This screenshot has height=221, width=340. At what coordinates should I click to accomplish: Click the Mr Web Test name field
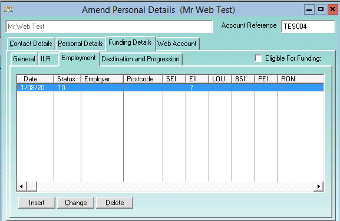tap(109, 27)
